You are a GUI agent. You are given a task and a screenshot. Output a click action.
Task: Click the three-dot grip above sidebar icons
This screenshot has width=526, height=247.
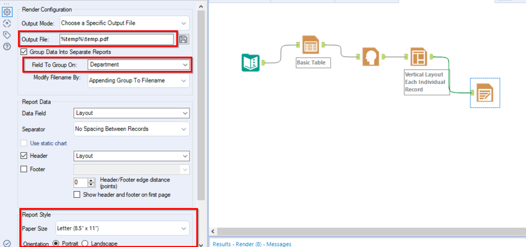coord(6,4)
